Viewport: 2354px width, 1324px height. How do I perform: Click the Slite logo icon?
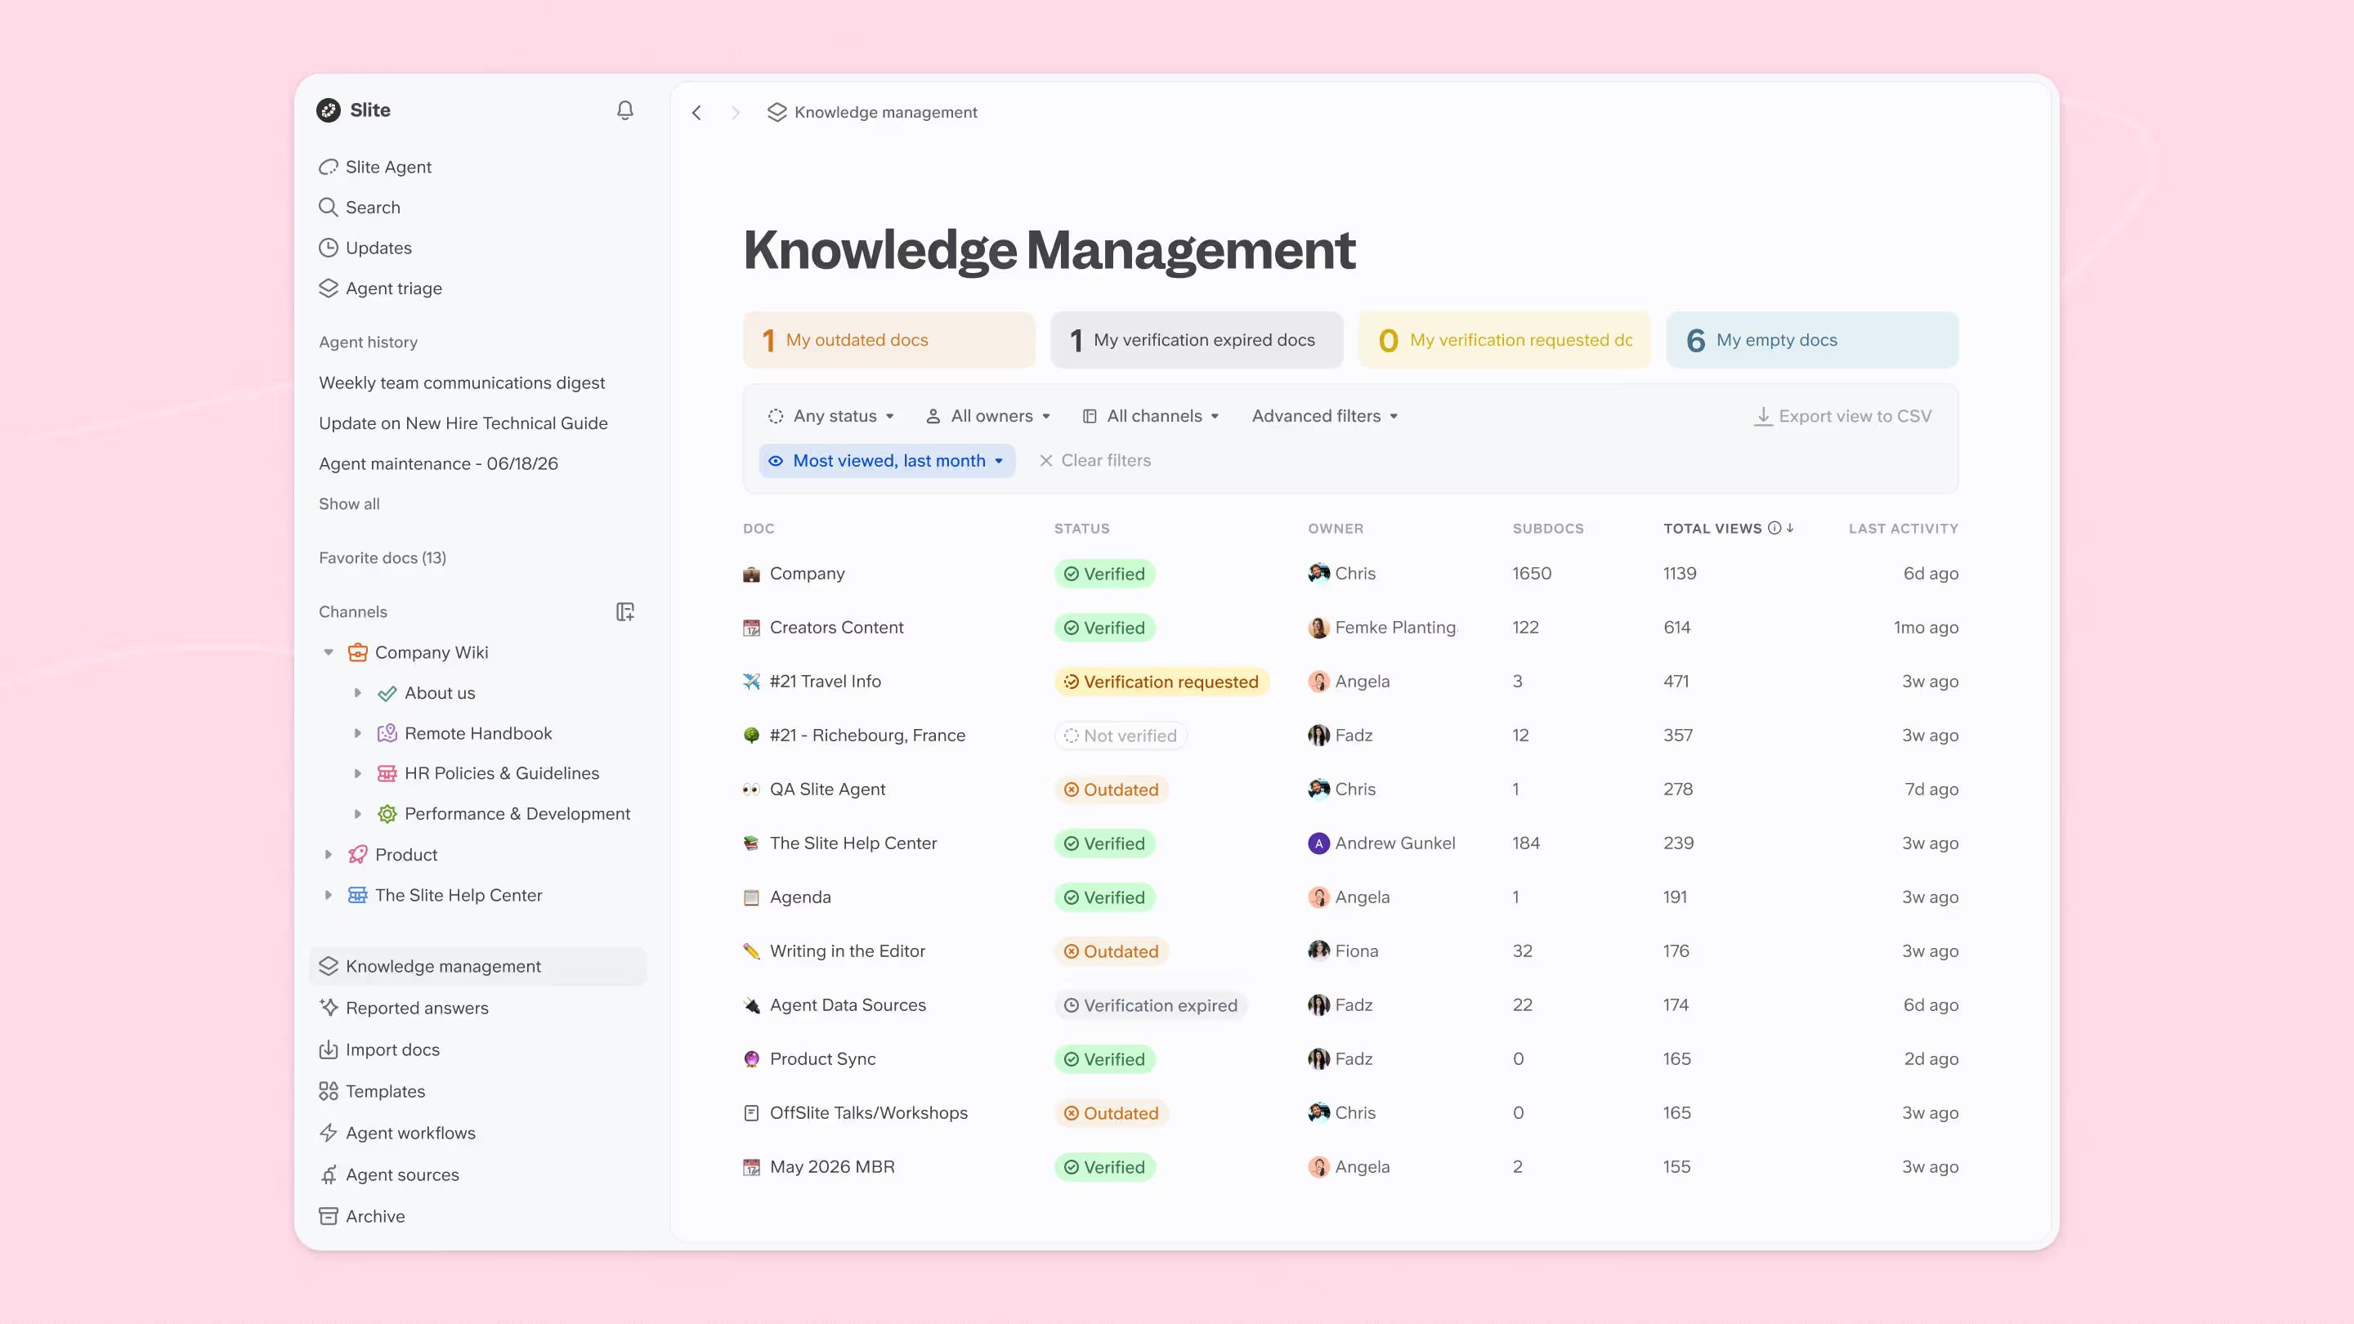[x=329, y=110]
